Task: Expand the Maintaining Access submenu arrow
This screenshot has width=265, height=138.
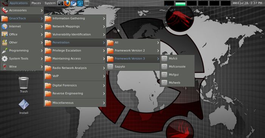Action: [104, 59]
